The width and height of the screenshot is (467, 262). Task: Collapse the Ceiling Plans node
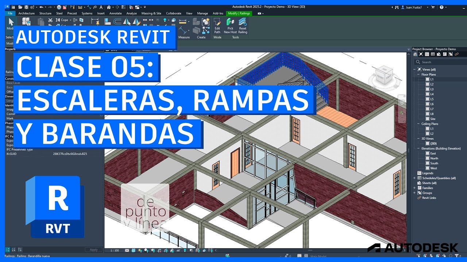[418, 124]
